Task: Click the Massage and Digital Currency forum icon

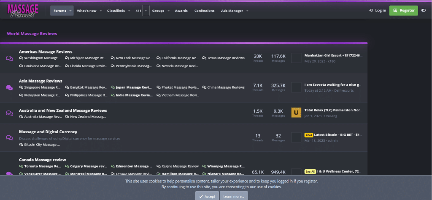Action: (x=9, y=138)
